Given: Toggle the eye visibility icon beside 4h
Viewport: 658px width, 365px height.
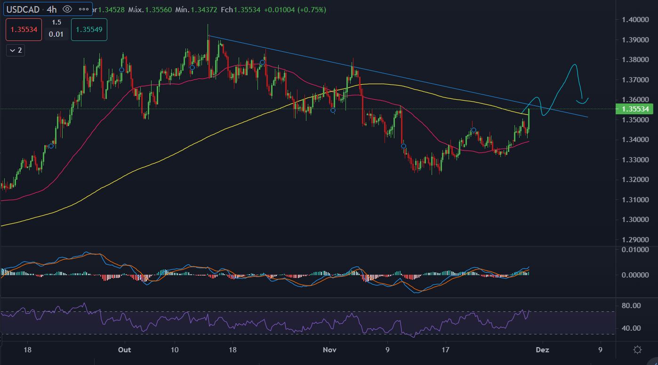Looking at the screenshot, I should pyautogui.click(x=67, y=9).
